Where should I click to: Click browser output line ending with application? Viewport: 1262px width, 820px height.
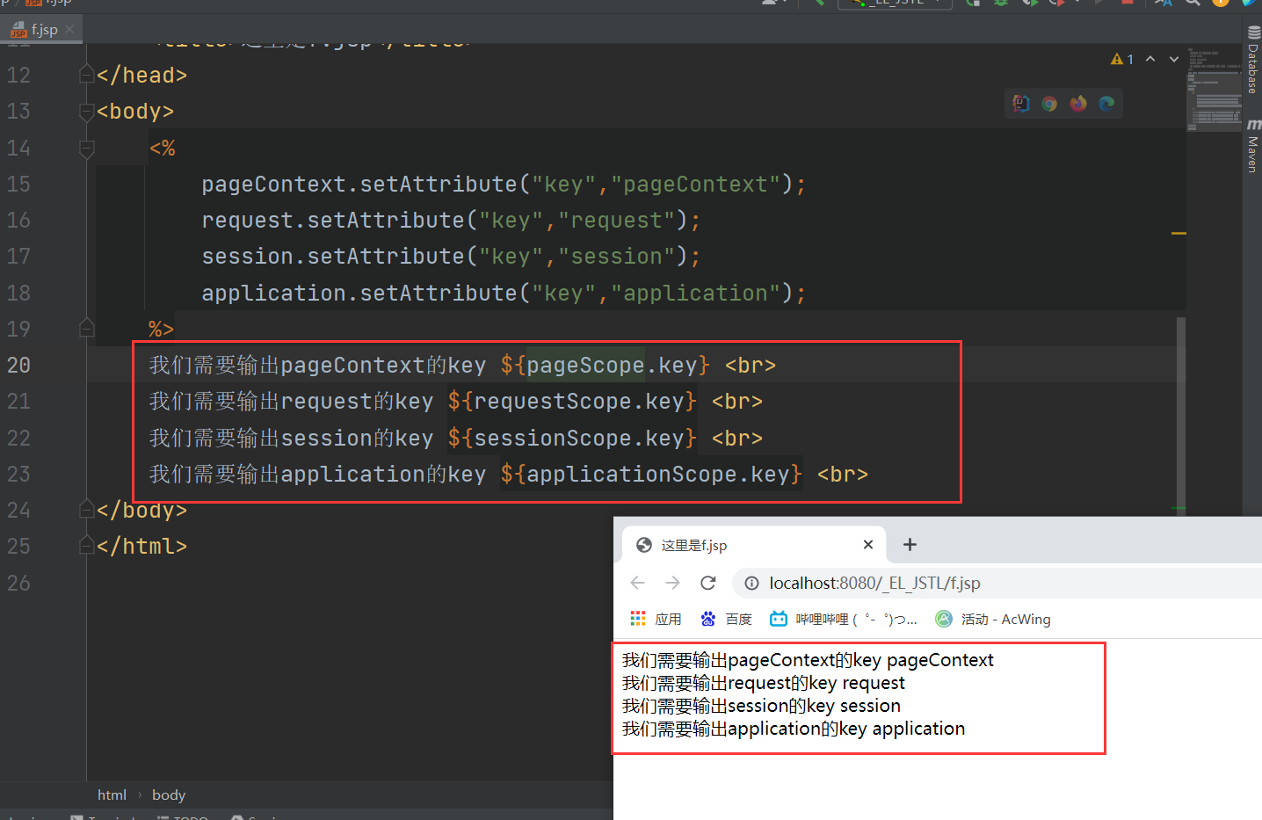point(794,729)
